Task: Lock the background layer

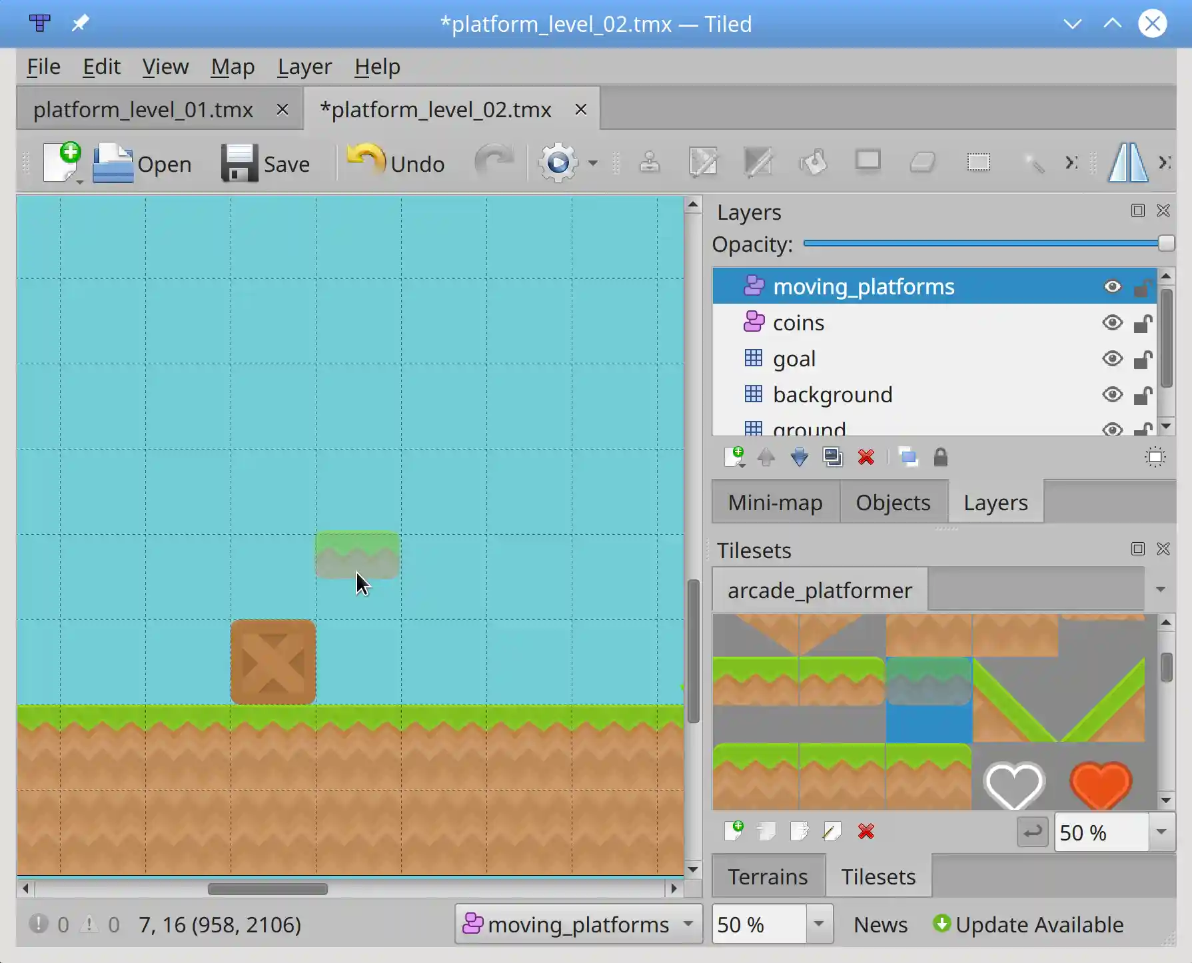Action: (x=1143, y=394)
